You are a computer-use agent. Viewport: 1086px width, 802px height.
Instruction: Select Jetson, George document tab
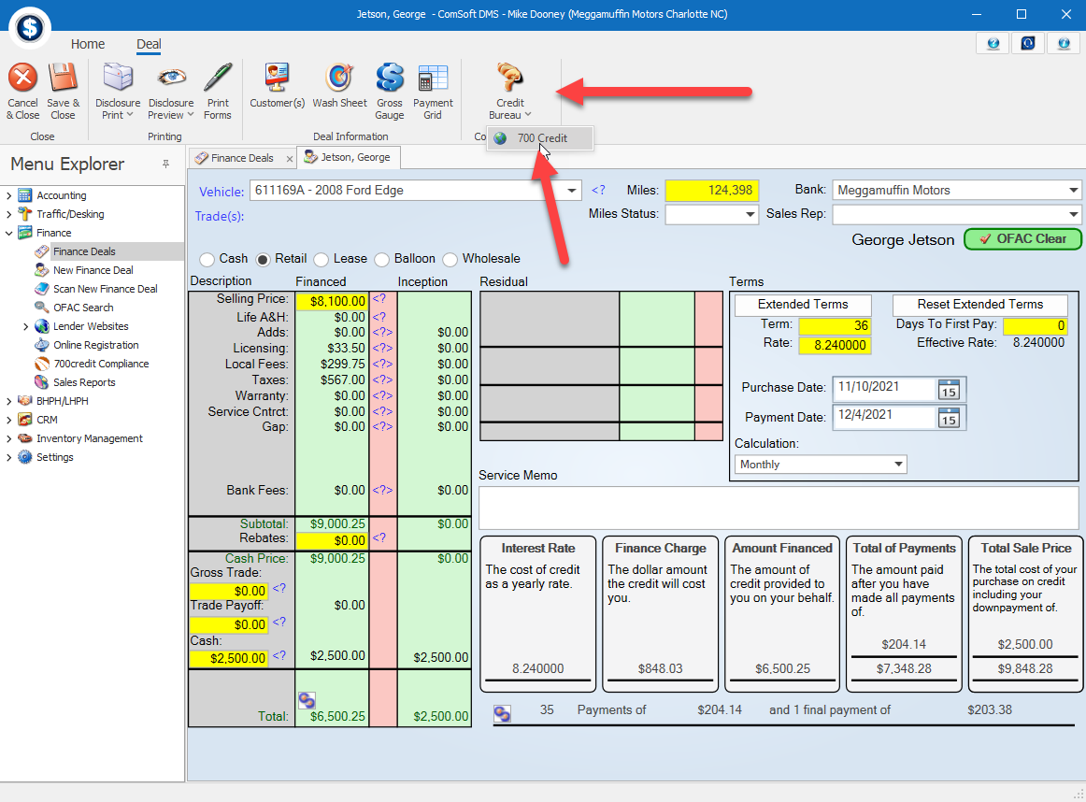[349, 157]
